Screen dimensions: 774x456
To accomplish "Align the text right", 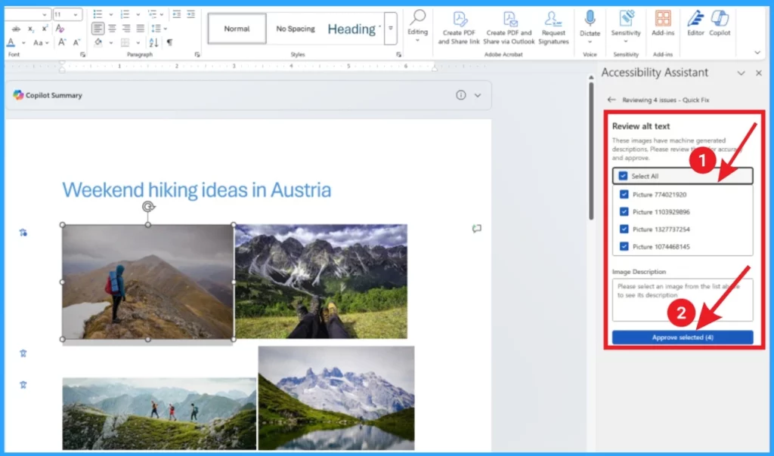I will click(126, 29).
